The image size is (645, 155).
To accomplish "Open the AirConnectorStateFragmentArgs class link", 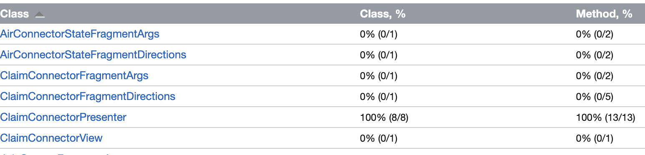I will click(80, 34).
